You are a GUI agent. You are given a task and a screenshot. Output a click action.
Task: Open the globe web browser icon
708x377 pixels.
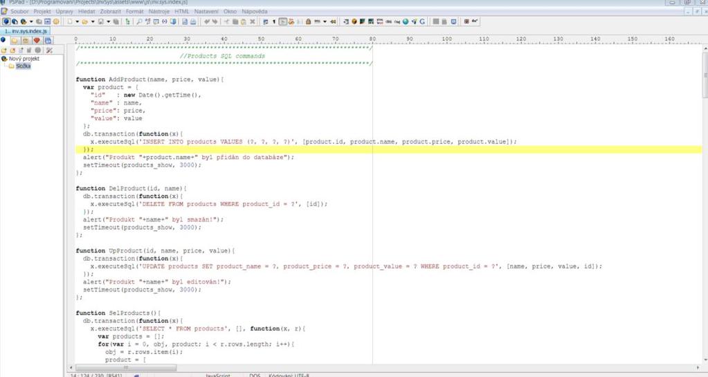point(406,21)
